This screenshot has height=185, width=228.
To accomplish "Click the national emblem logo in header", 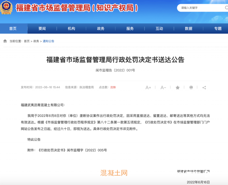I will (x=6, y=8).
